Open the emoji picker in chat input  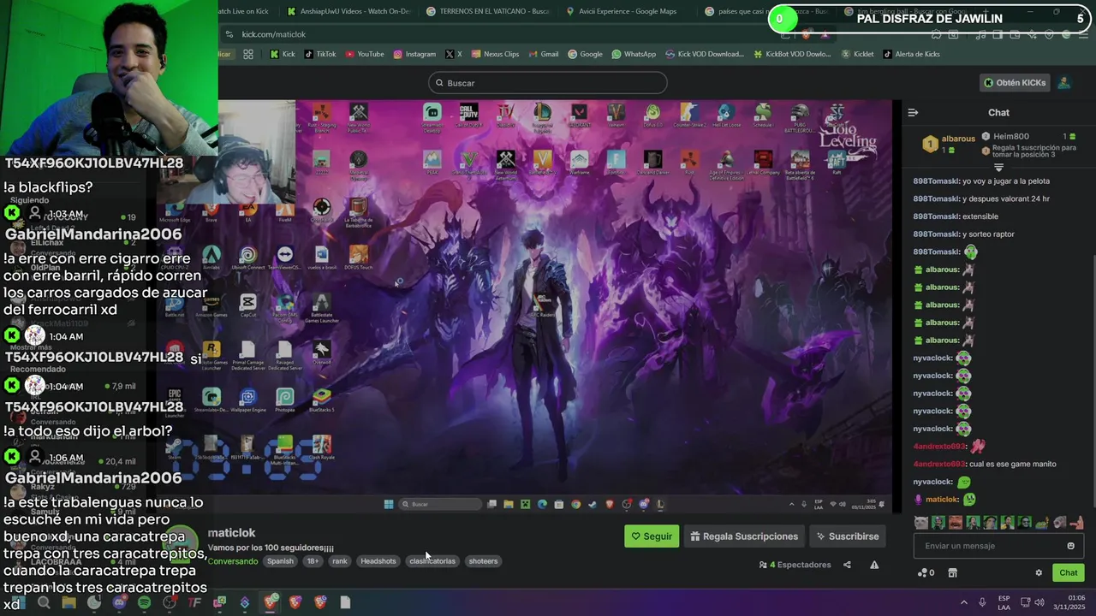[x=1070, y=546]
